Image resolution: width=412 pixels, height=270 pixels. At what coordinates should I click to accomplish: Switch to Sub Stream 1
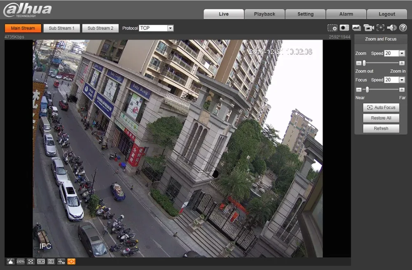click(x=61, y=28)
